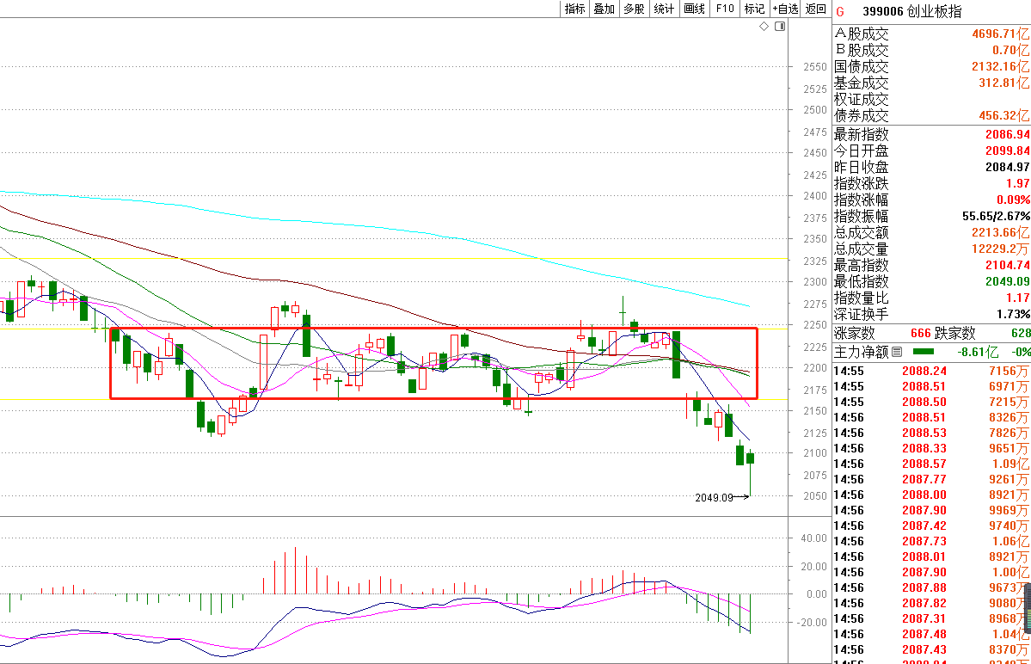This screenshot has width=1031, height=664.
Task: Select the tick row with volume 1.06亿
Action: (931, 541)
